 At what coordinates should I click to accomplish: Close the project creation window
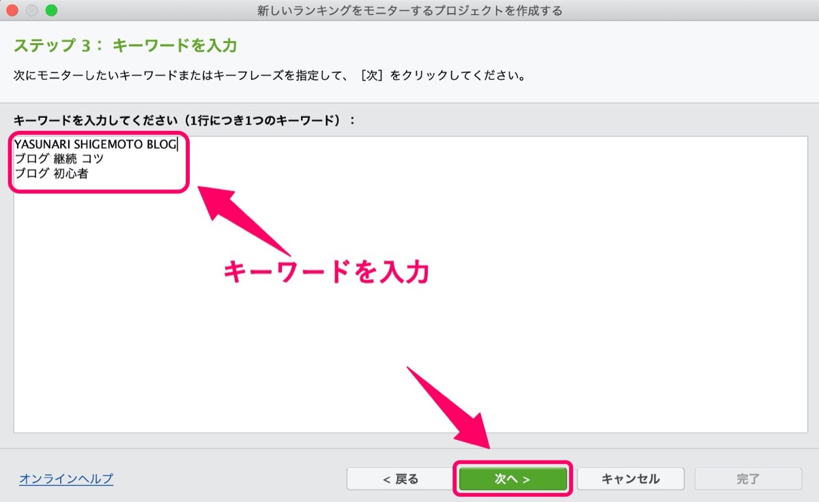click(x=13, y=10)
